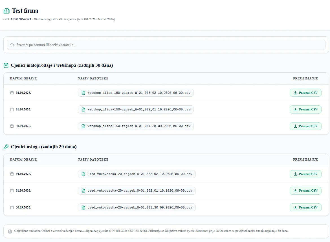
Task: Click file icon of webshop W-01_002 CSV
Action: [x=83, y=109]
